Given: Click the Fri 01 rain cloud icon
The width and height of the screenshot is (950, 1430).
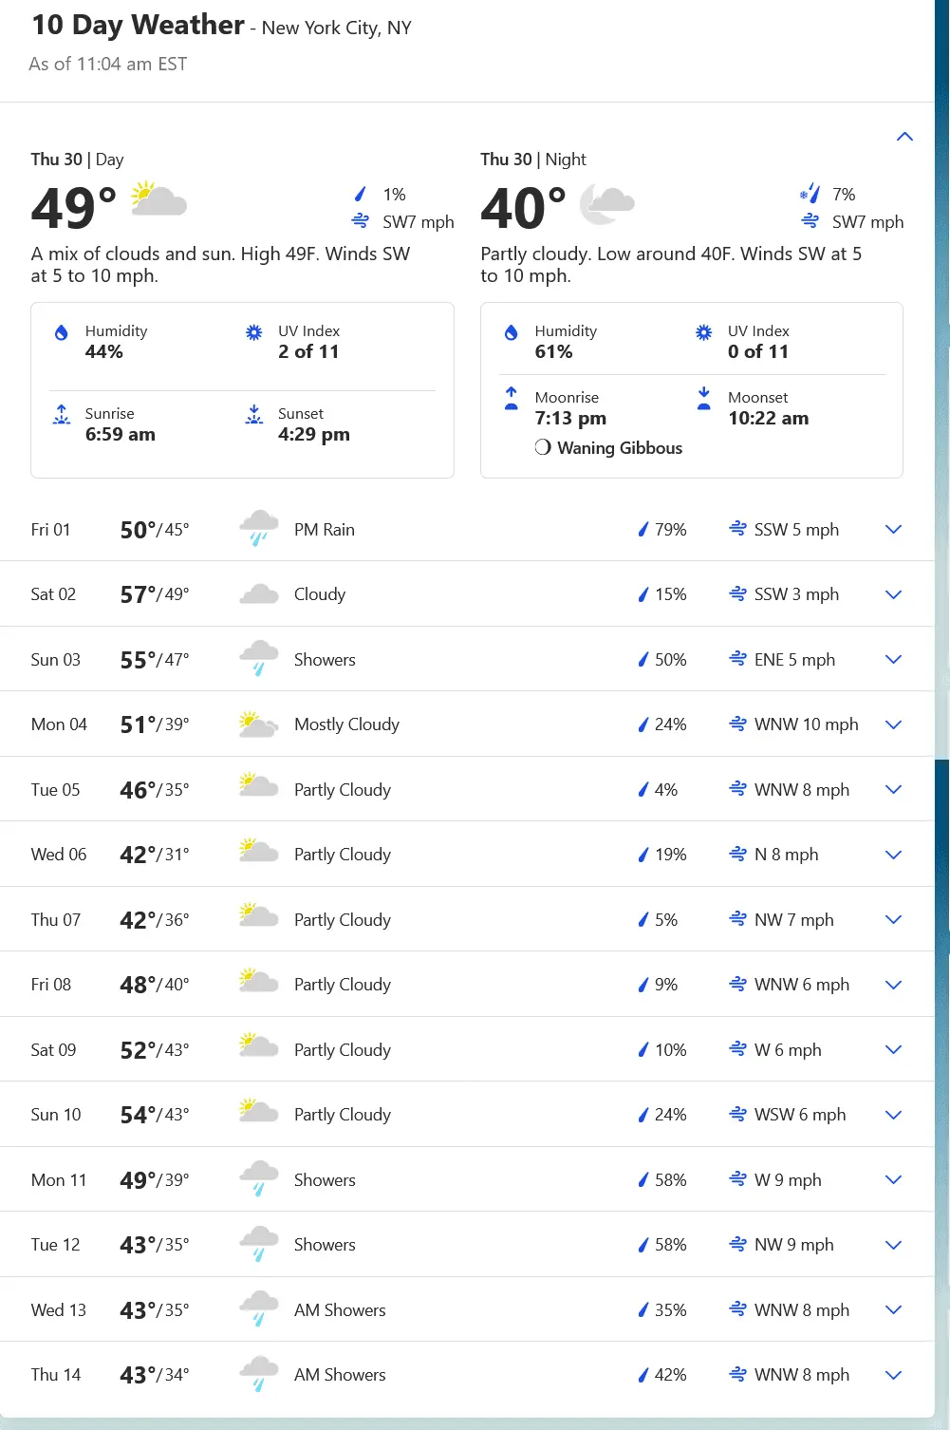Looking at the screenshot, I should coord(258,528).
